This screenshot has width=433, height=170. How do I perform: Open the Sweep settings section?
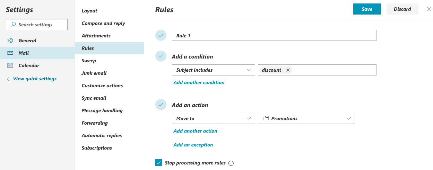pos(89,61)
